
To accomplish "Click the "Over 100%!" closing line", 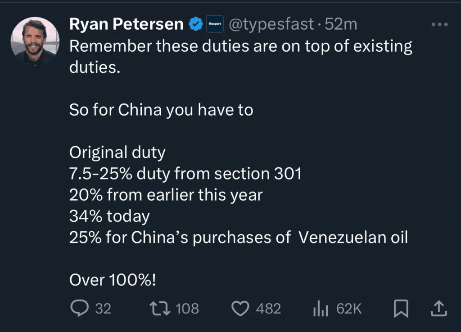I will [113, 280].
